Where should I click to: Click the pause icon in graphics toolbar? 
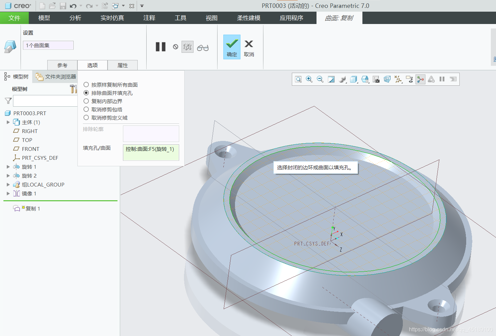tap(442, 79)
